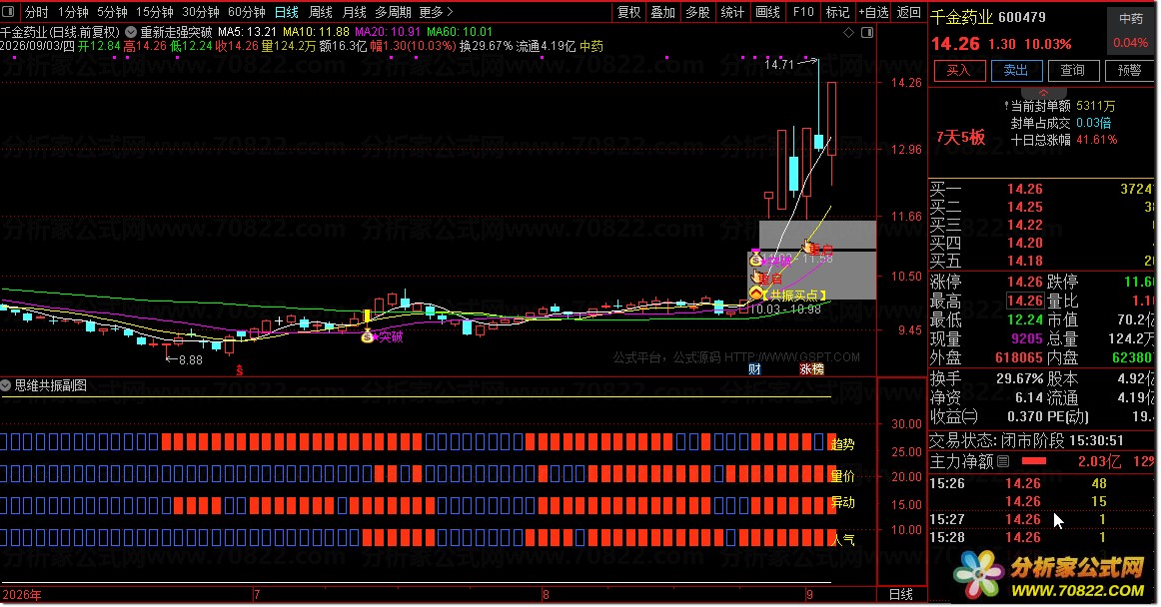The width and height of the screenshot is (1161, 607).
Task: Expand the 思维共振副图 indicator menu
Action: [6, 385]
